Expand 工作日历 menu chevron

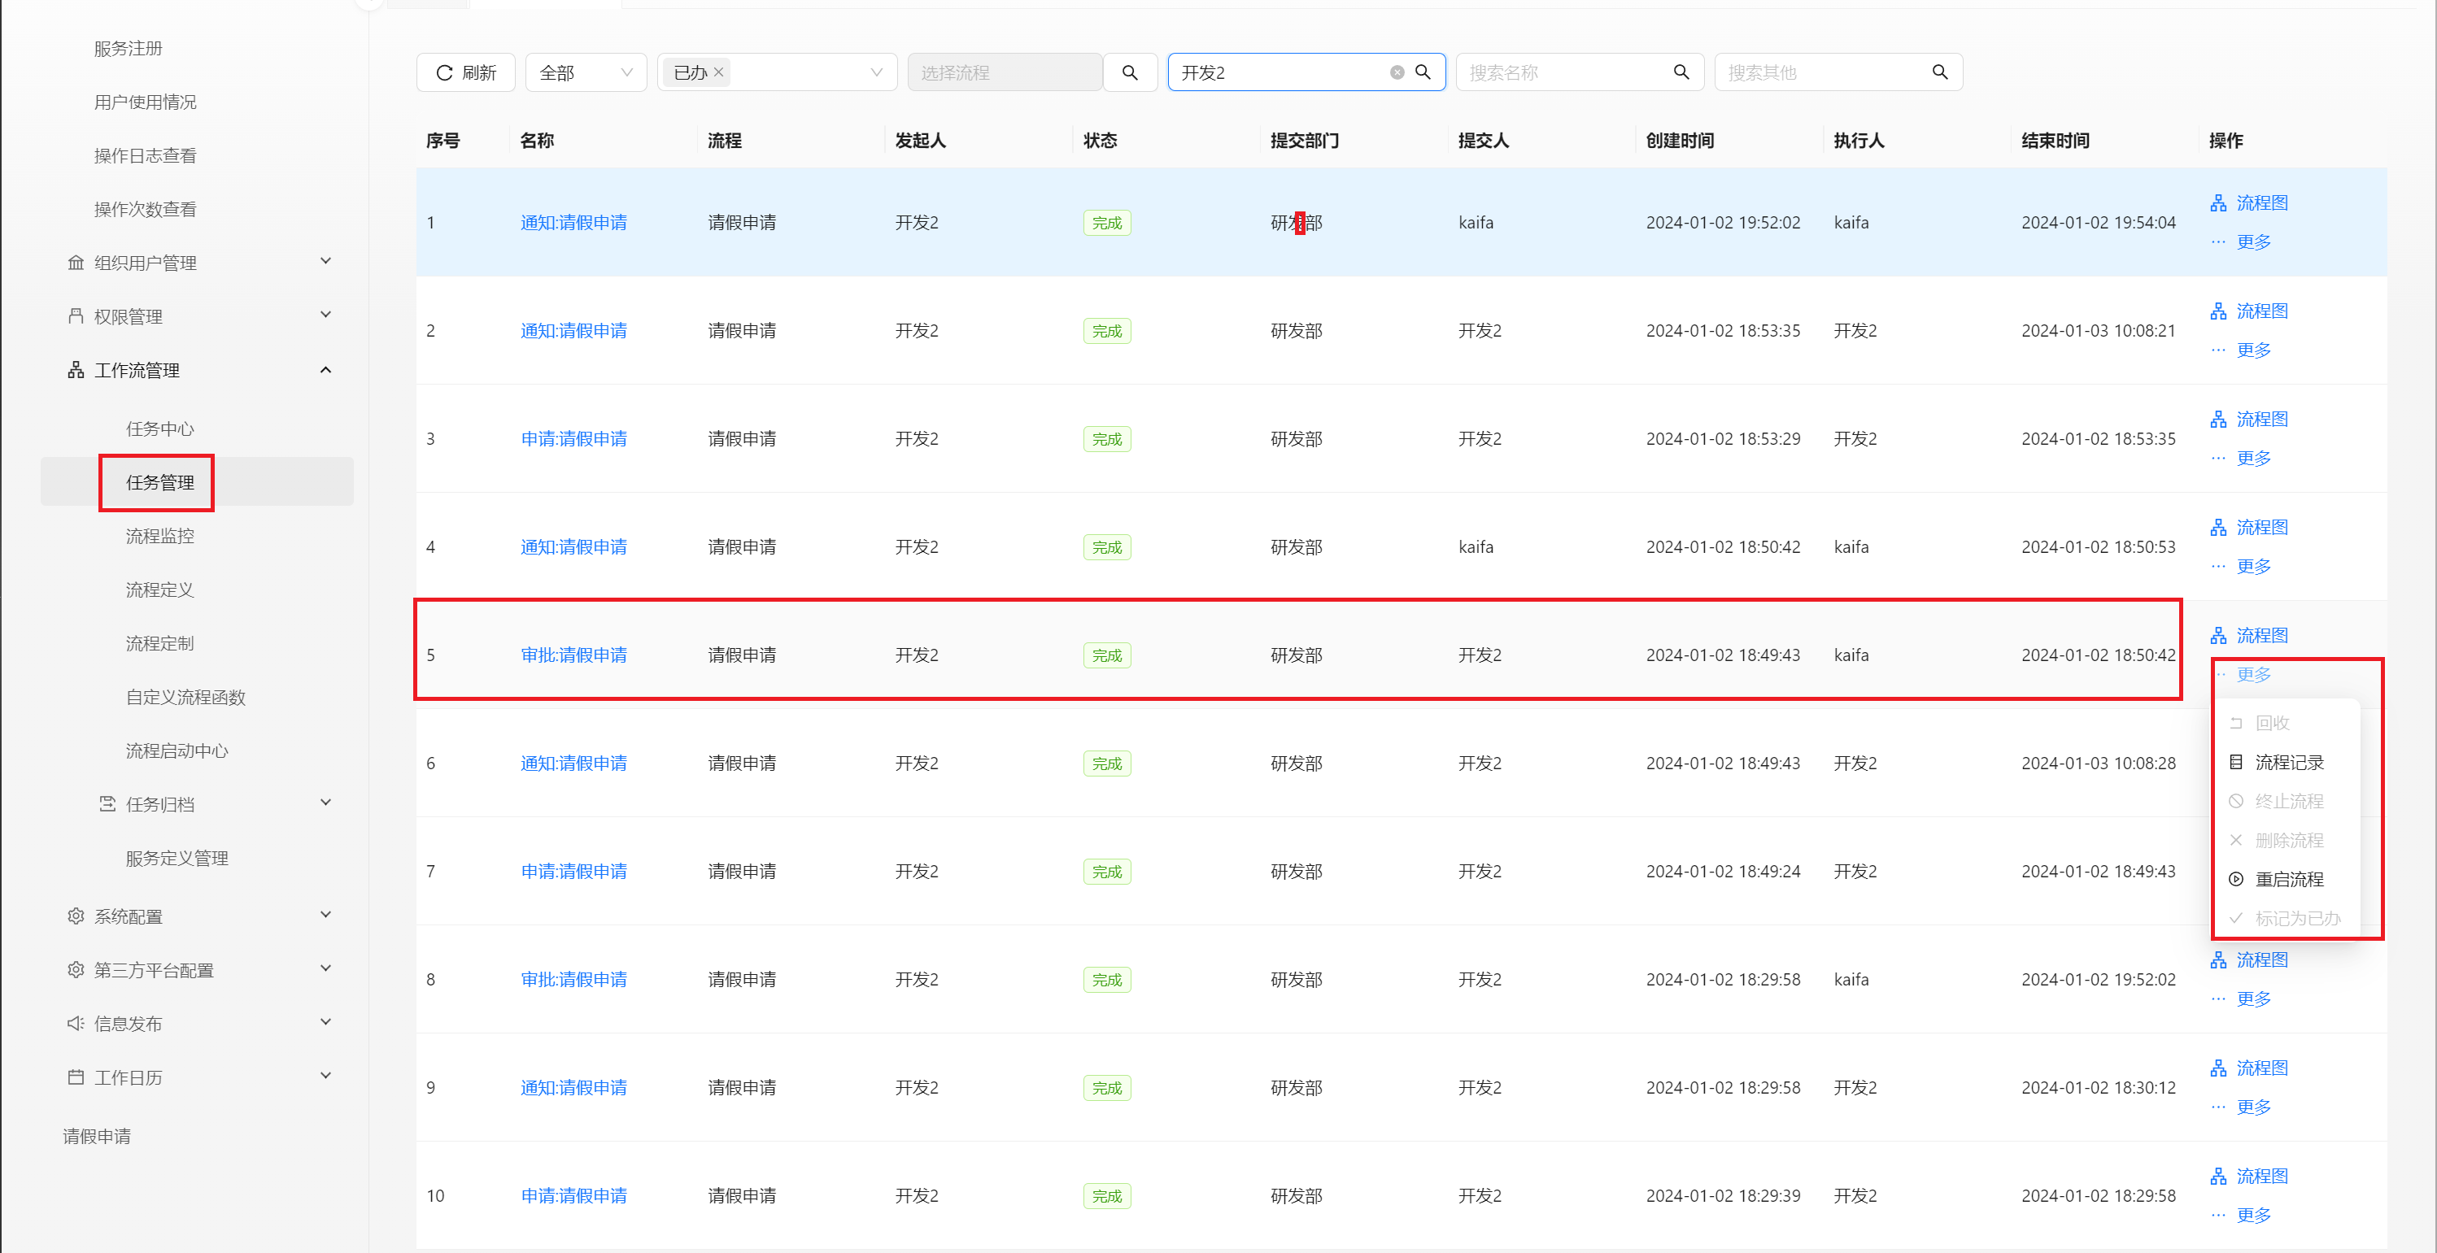pos(325,1077)
